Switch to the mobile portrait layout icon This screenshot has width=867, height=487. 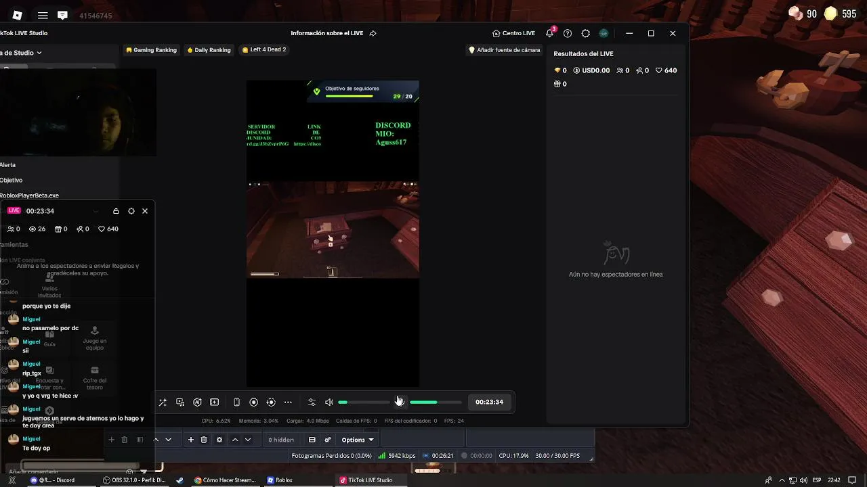(x=236, y=402)
